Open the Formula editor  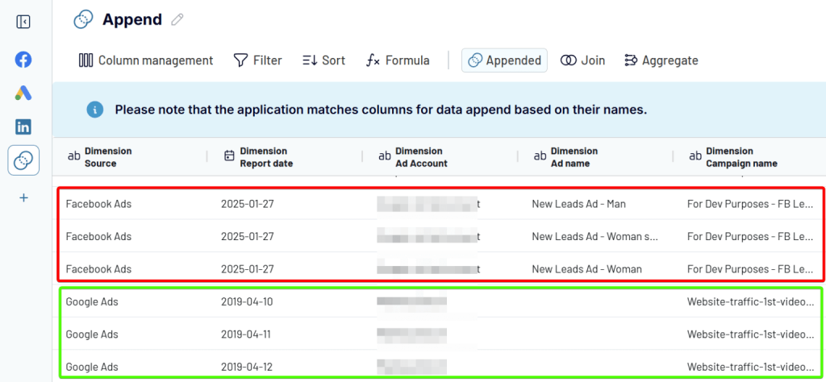[398, 60]
